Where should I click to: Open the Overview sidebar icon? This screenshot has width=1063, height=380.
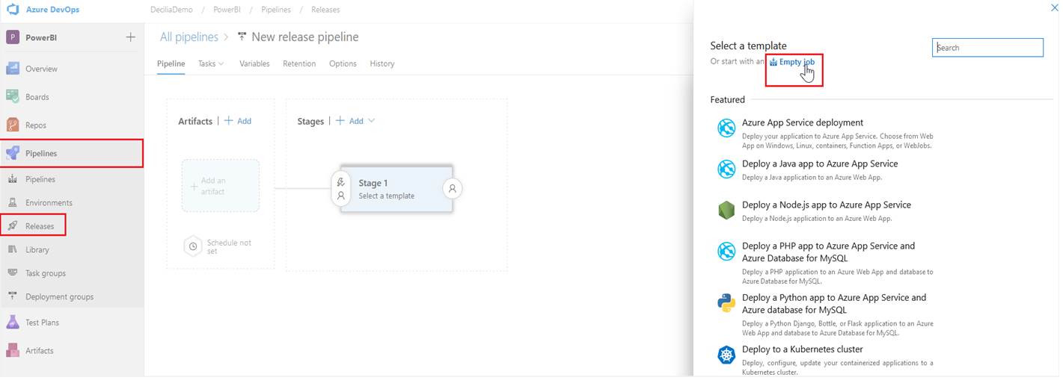point(13,69)
